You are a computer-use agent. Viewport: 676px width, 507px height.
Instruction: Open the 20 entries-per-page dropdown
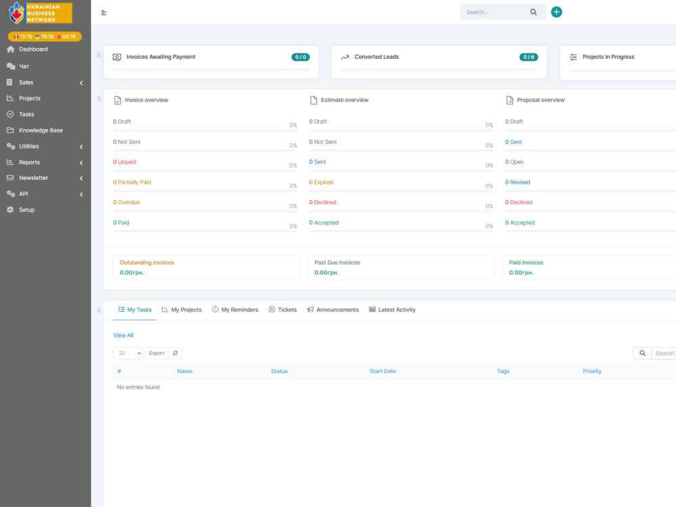coord(128,353)
